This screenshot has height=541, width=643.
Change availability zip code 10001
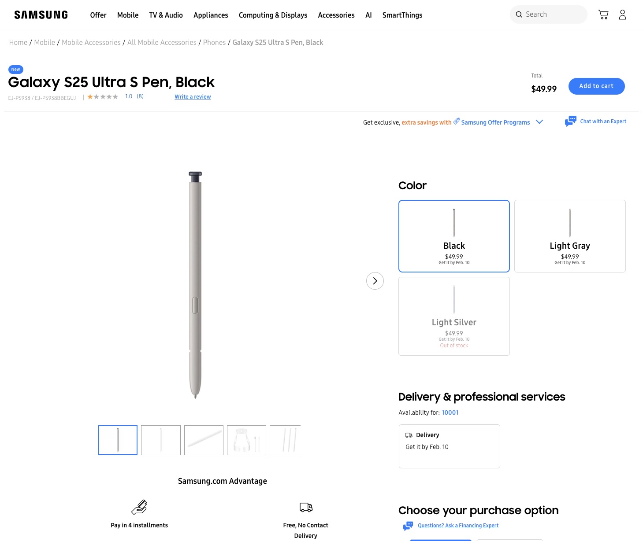pos(450,412)
